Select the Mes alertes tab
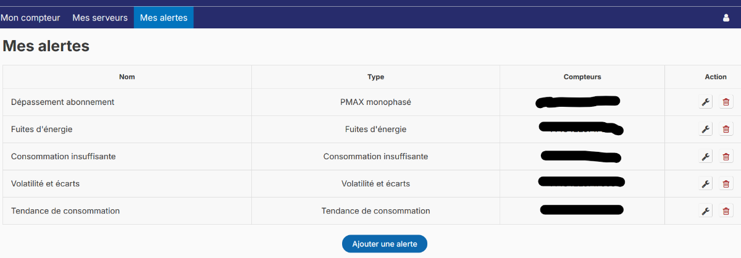 pos(164,18)
